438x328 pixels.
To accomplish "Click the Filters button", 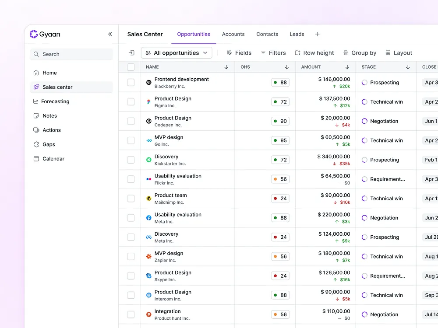I will (273, 53).
